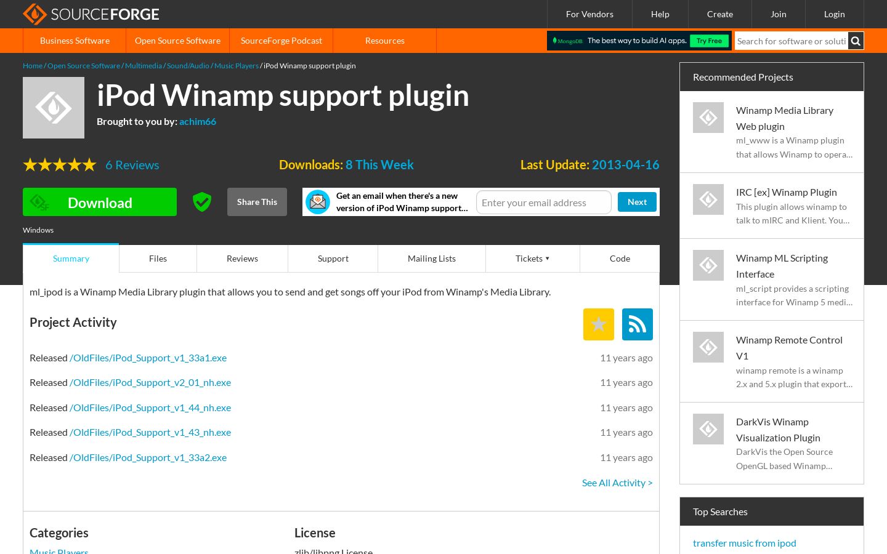Image resolution: width=887 pixels, height=554 pixels.
Task: Click the DarkVis Winamp Visualization Plugin icon
Action: [708, 429]
